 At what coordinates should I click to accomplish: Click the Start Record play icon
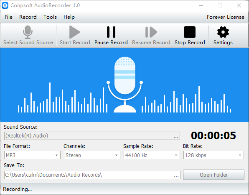click(x=75, y=32)
